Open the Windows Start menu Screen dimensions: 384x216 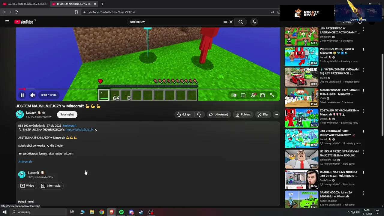(4, 212)
